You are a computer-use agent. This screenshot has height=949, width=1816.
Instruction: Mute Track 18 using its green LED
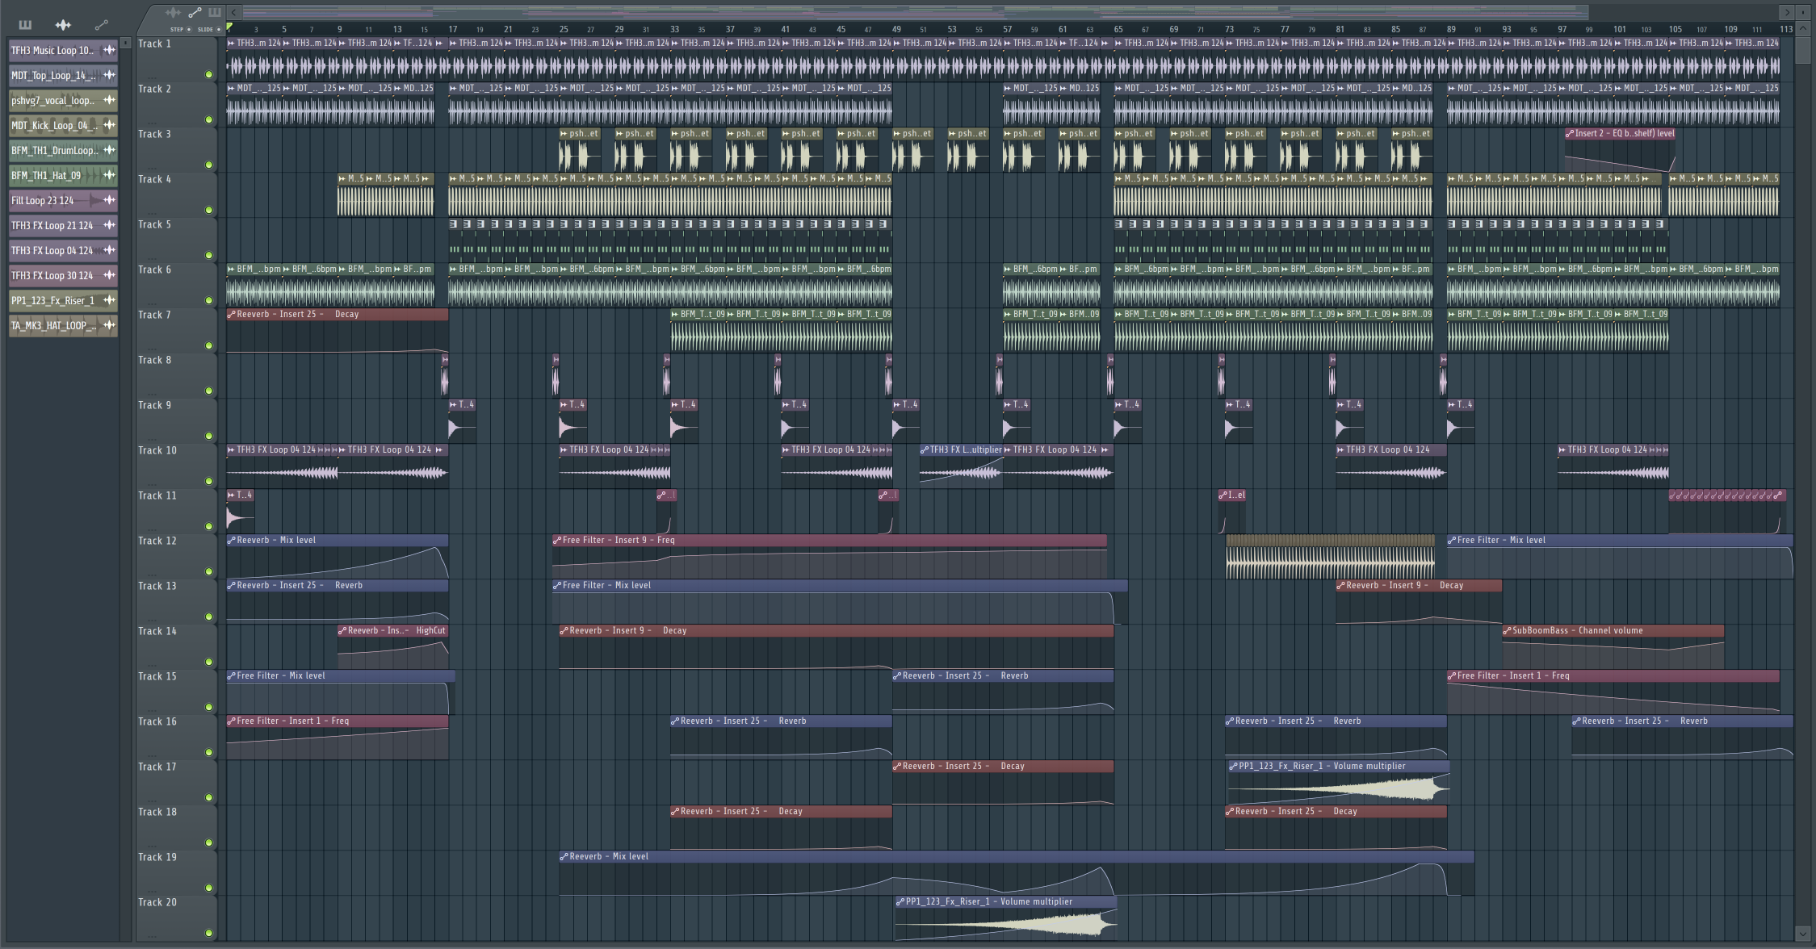(x=208, y=842)
